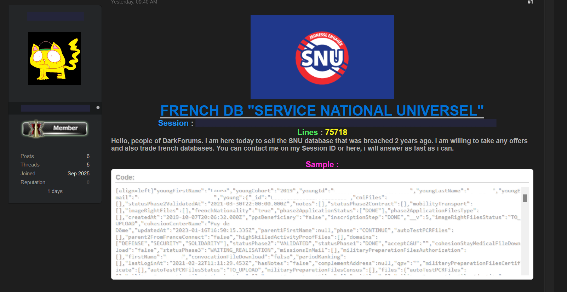The width and height of the screenshot is (567, 292).
Task: Click the "Yesterday, 09:40 AM" post timestamp
Action: click(x=134, y=2)
